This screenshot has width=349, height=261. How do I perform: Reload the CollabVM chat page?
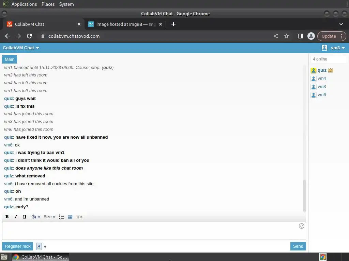coord(29,36)
